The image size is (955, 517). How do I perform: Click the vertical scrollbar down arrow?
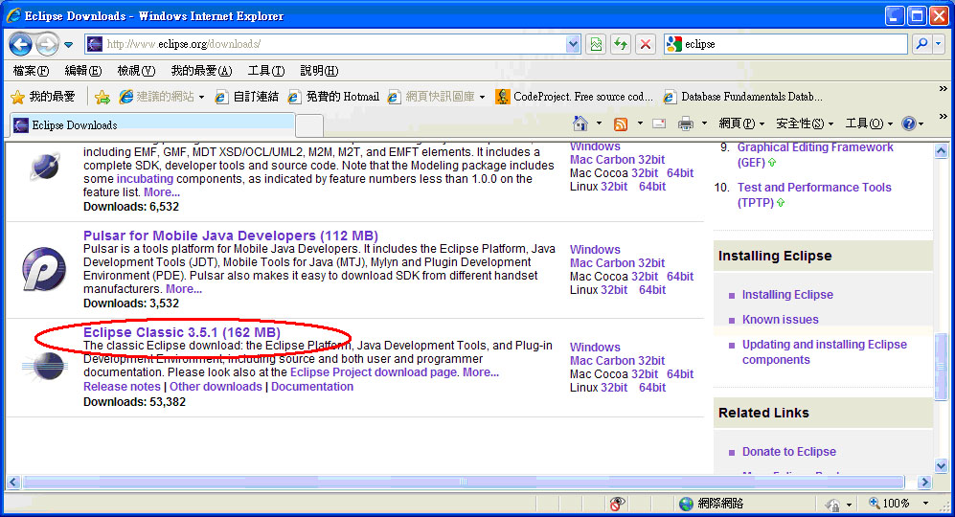[941, 466]
